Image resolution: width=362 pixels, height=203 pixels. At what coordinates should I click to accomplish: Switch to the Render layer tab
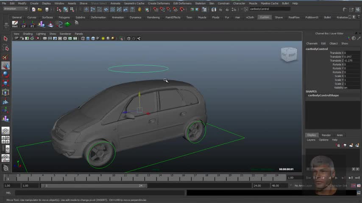coord(326,135)
